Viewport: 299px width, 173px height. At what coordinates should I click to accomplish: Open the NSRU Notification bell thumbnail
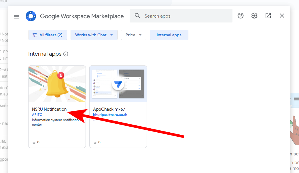pos(57,84)
